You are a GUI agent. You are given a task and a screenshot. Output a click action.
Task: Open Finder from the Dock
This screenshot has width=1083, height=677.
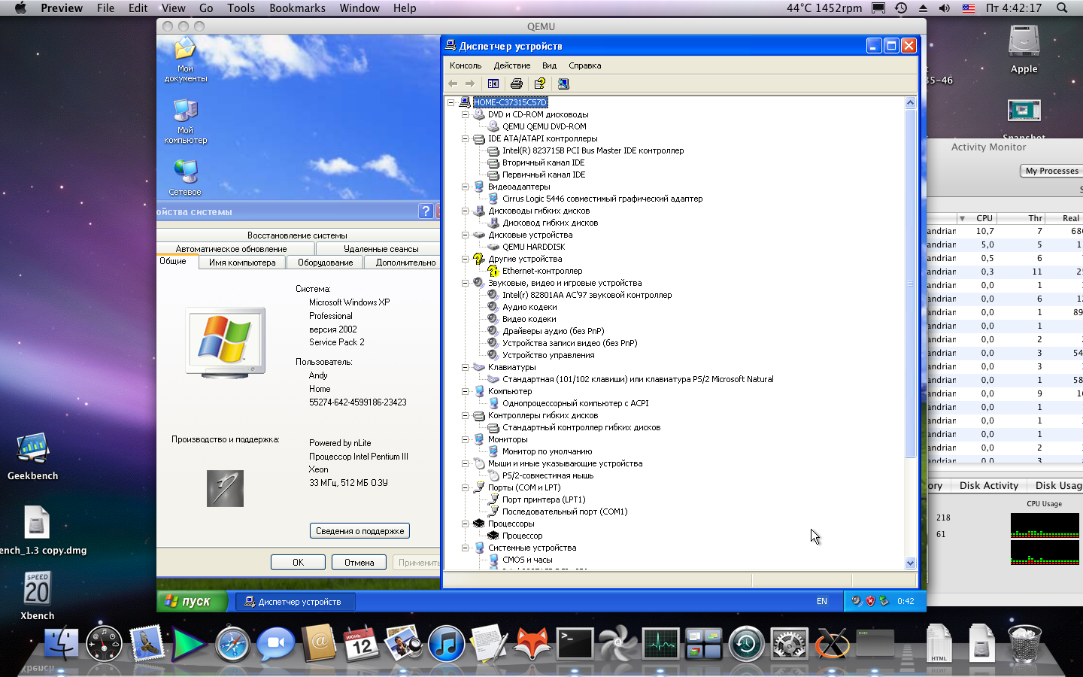click(62, 645)
